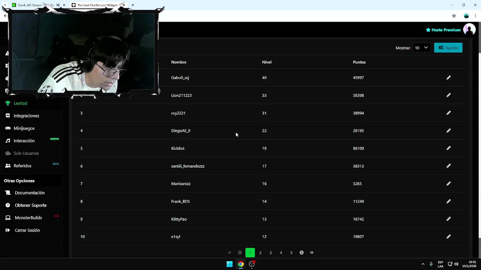
Task: Click the Hazte Premium link
Action: (x=443, y=30)
